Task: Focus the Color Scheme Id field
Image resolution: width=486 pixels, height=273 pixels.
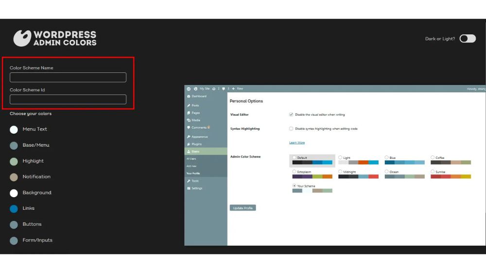Action: coord(68,99)
